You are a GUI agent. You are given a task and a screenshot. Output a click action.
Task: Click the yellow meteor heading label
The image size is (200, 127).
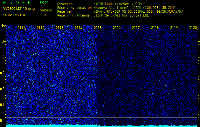tap(46, 10)
